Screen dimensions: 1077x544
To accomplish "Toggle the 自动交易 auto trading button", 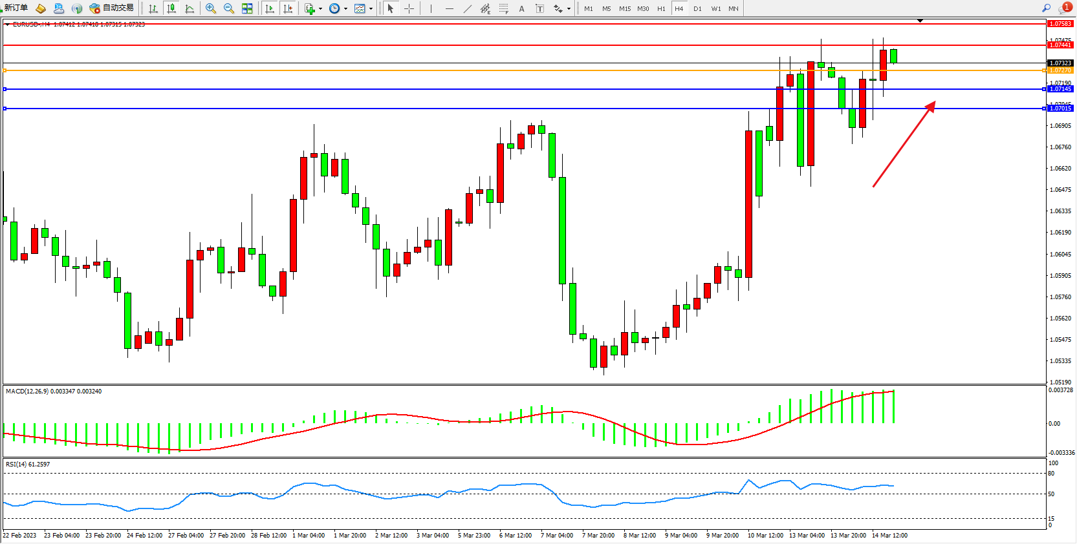I will (x=111, y=8).
